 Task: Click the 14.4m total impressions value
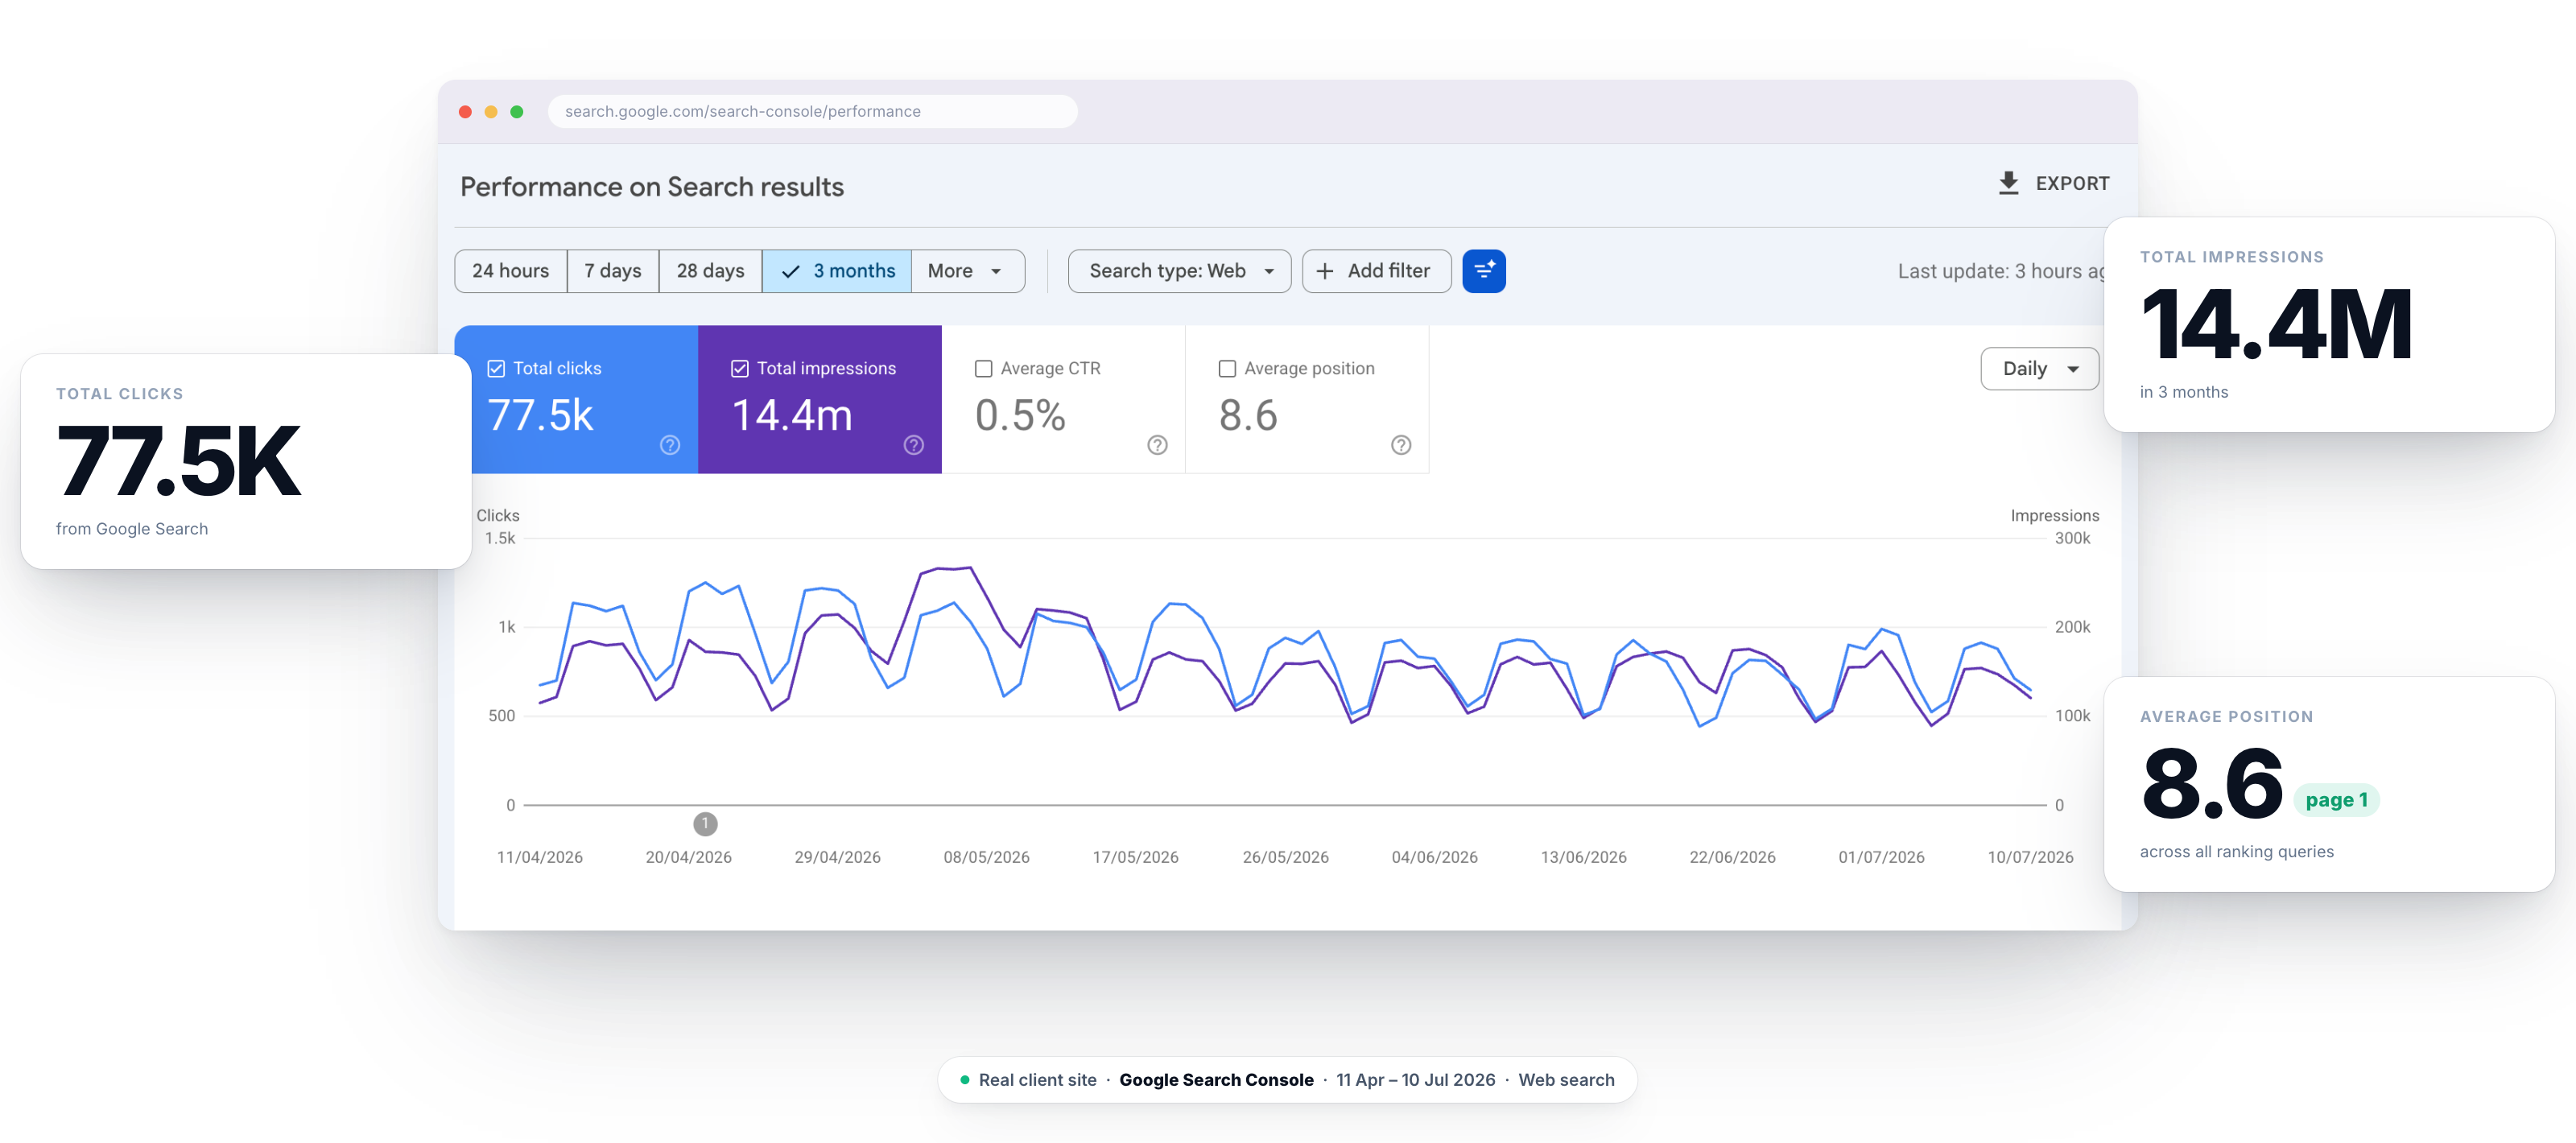[793, 416]
